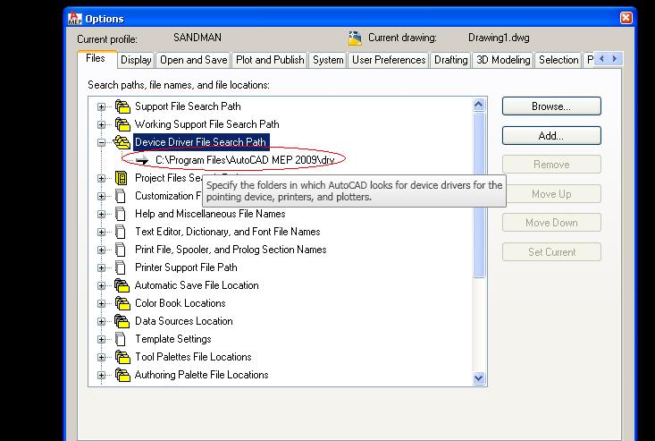Image resolution: width=655 pixels, height=441 pixels.
Task: Expand Support File Search Path node
Action: point(101,107)
